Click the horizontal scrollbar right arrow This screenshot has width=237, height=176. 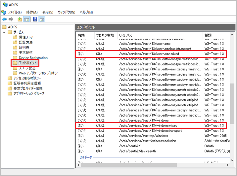(x=227, y=165)
